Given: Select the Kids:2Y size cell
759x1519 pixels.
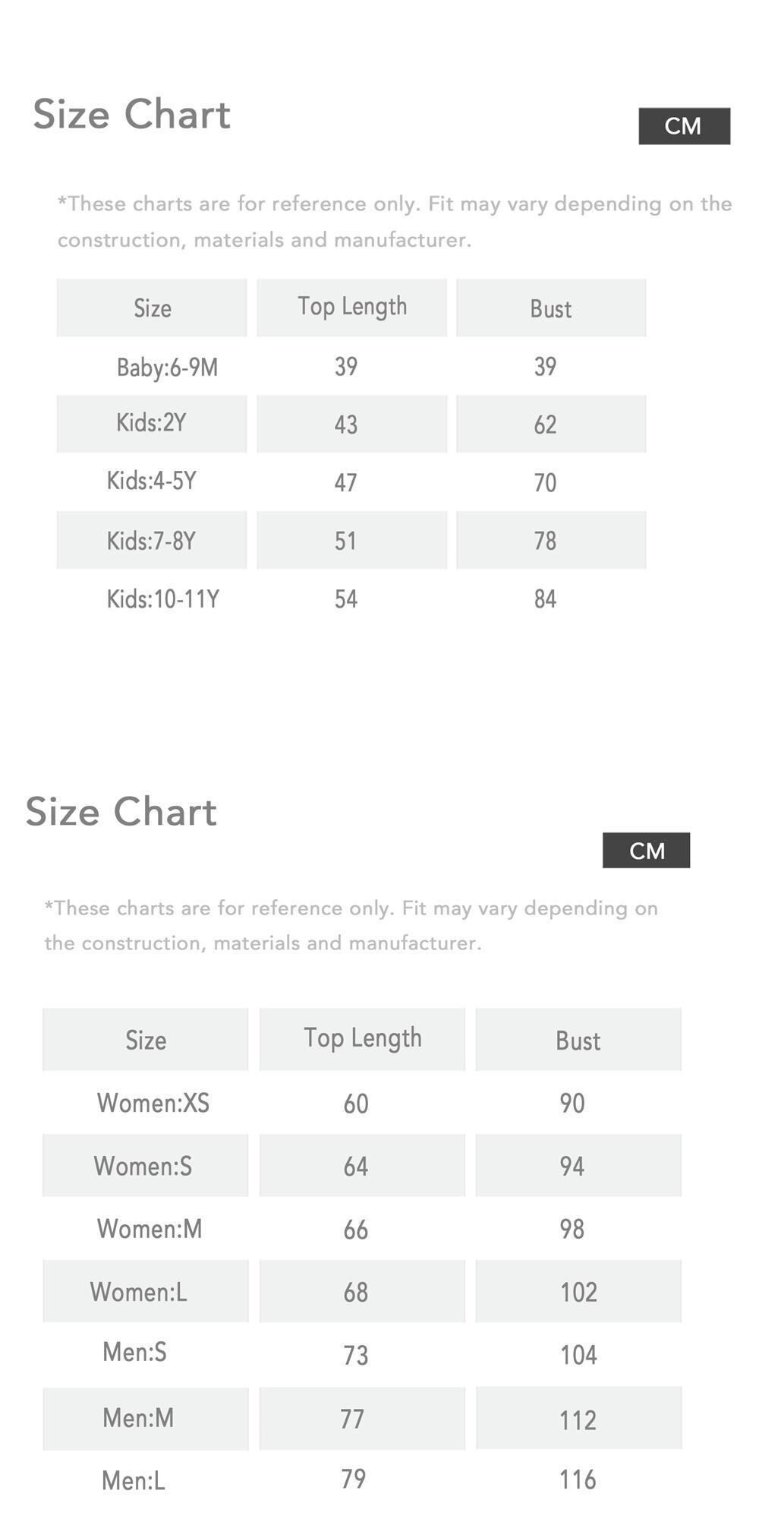Looking at the screenshot, I should pos(152,423).
